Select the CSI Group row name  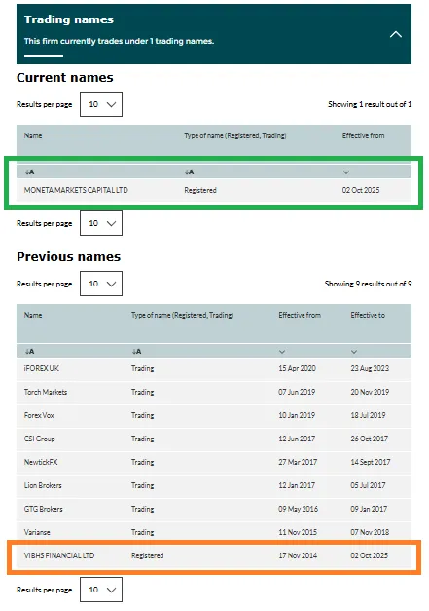click(39, 439)
